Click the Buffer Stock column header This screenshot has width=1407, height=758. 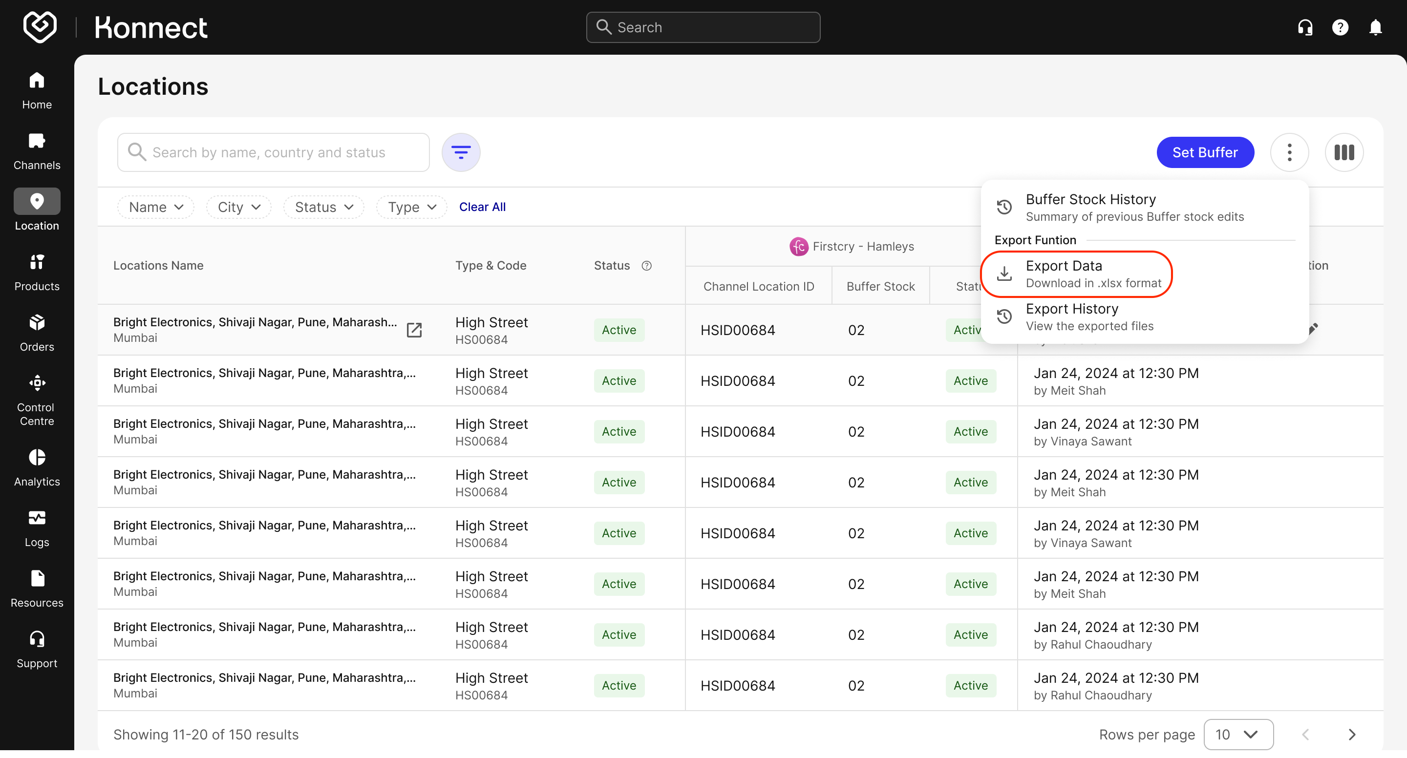click(880, 286)
